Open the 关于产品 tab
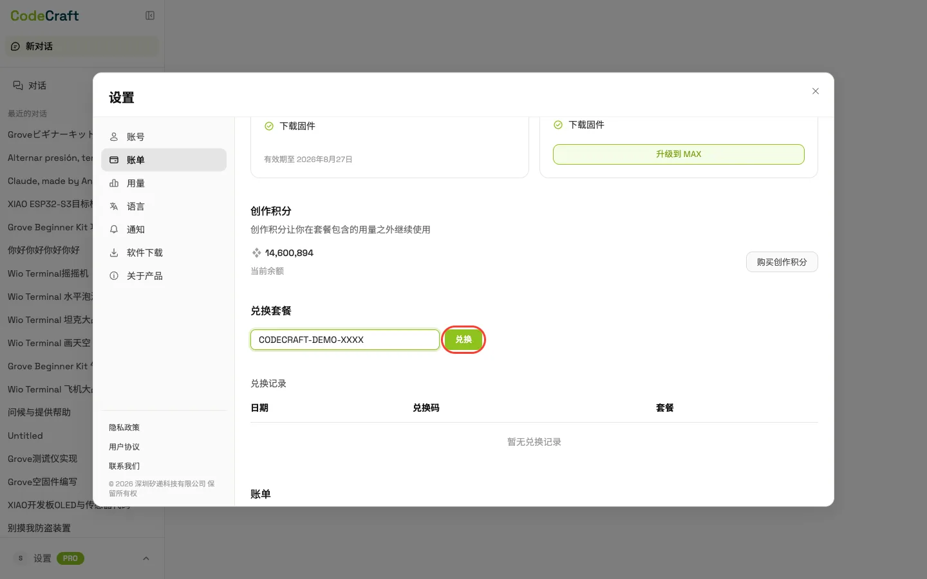This screenshot has width=927, height=579. click(164, 276)
